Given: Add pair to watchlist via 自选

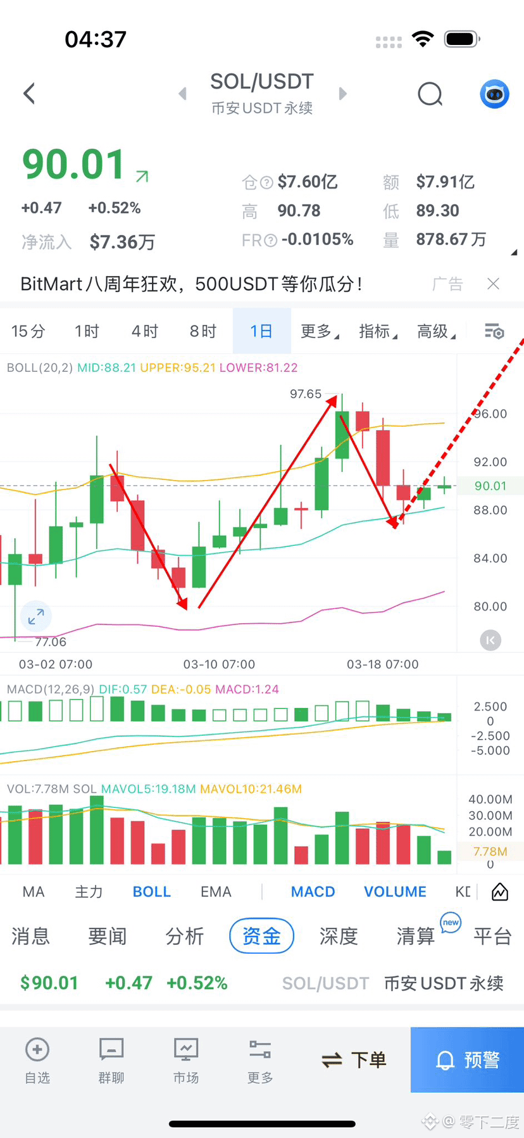Looking at the screenshot, I should [37, 1059].
